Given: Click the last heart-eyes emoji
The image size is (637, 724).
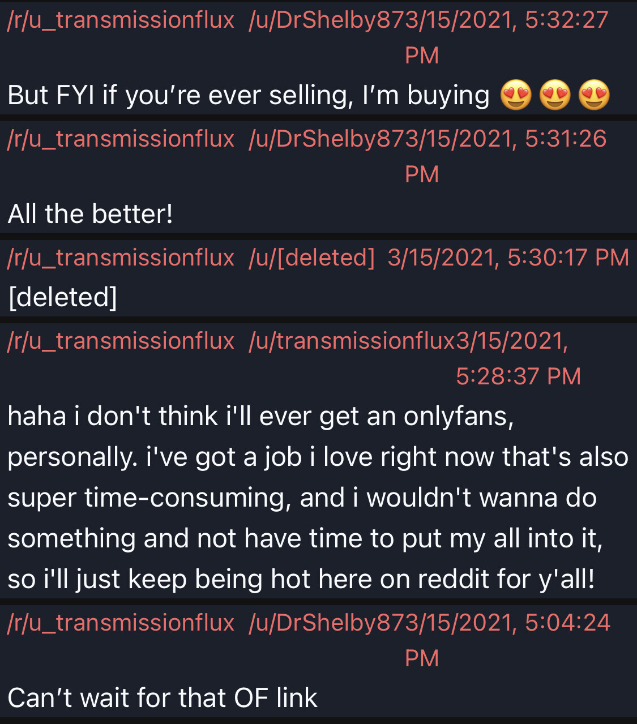Looking at the screenshot, I should click(594, 95).
